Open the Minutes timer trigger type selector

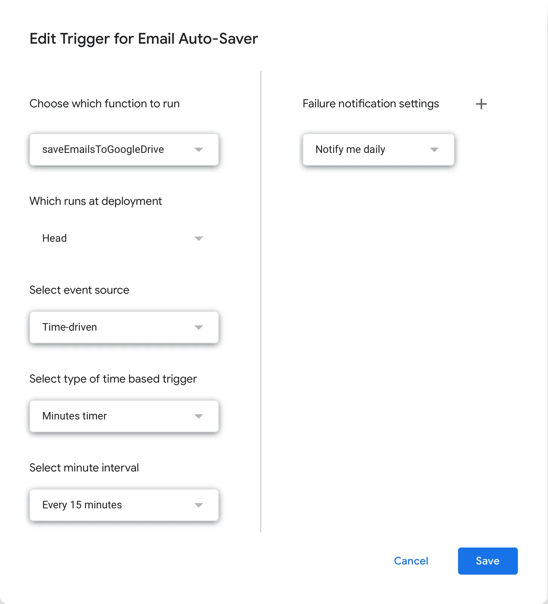(x=113, y=416)
